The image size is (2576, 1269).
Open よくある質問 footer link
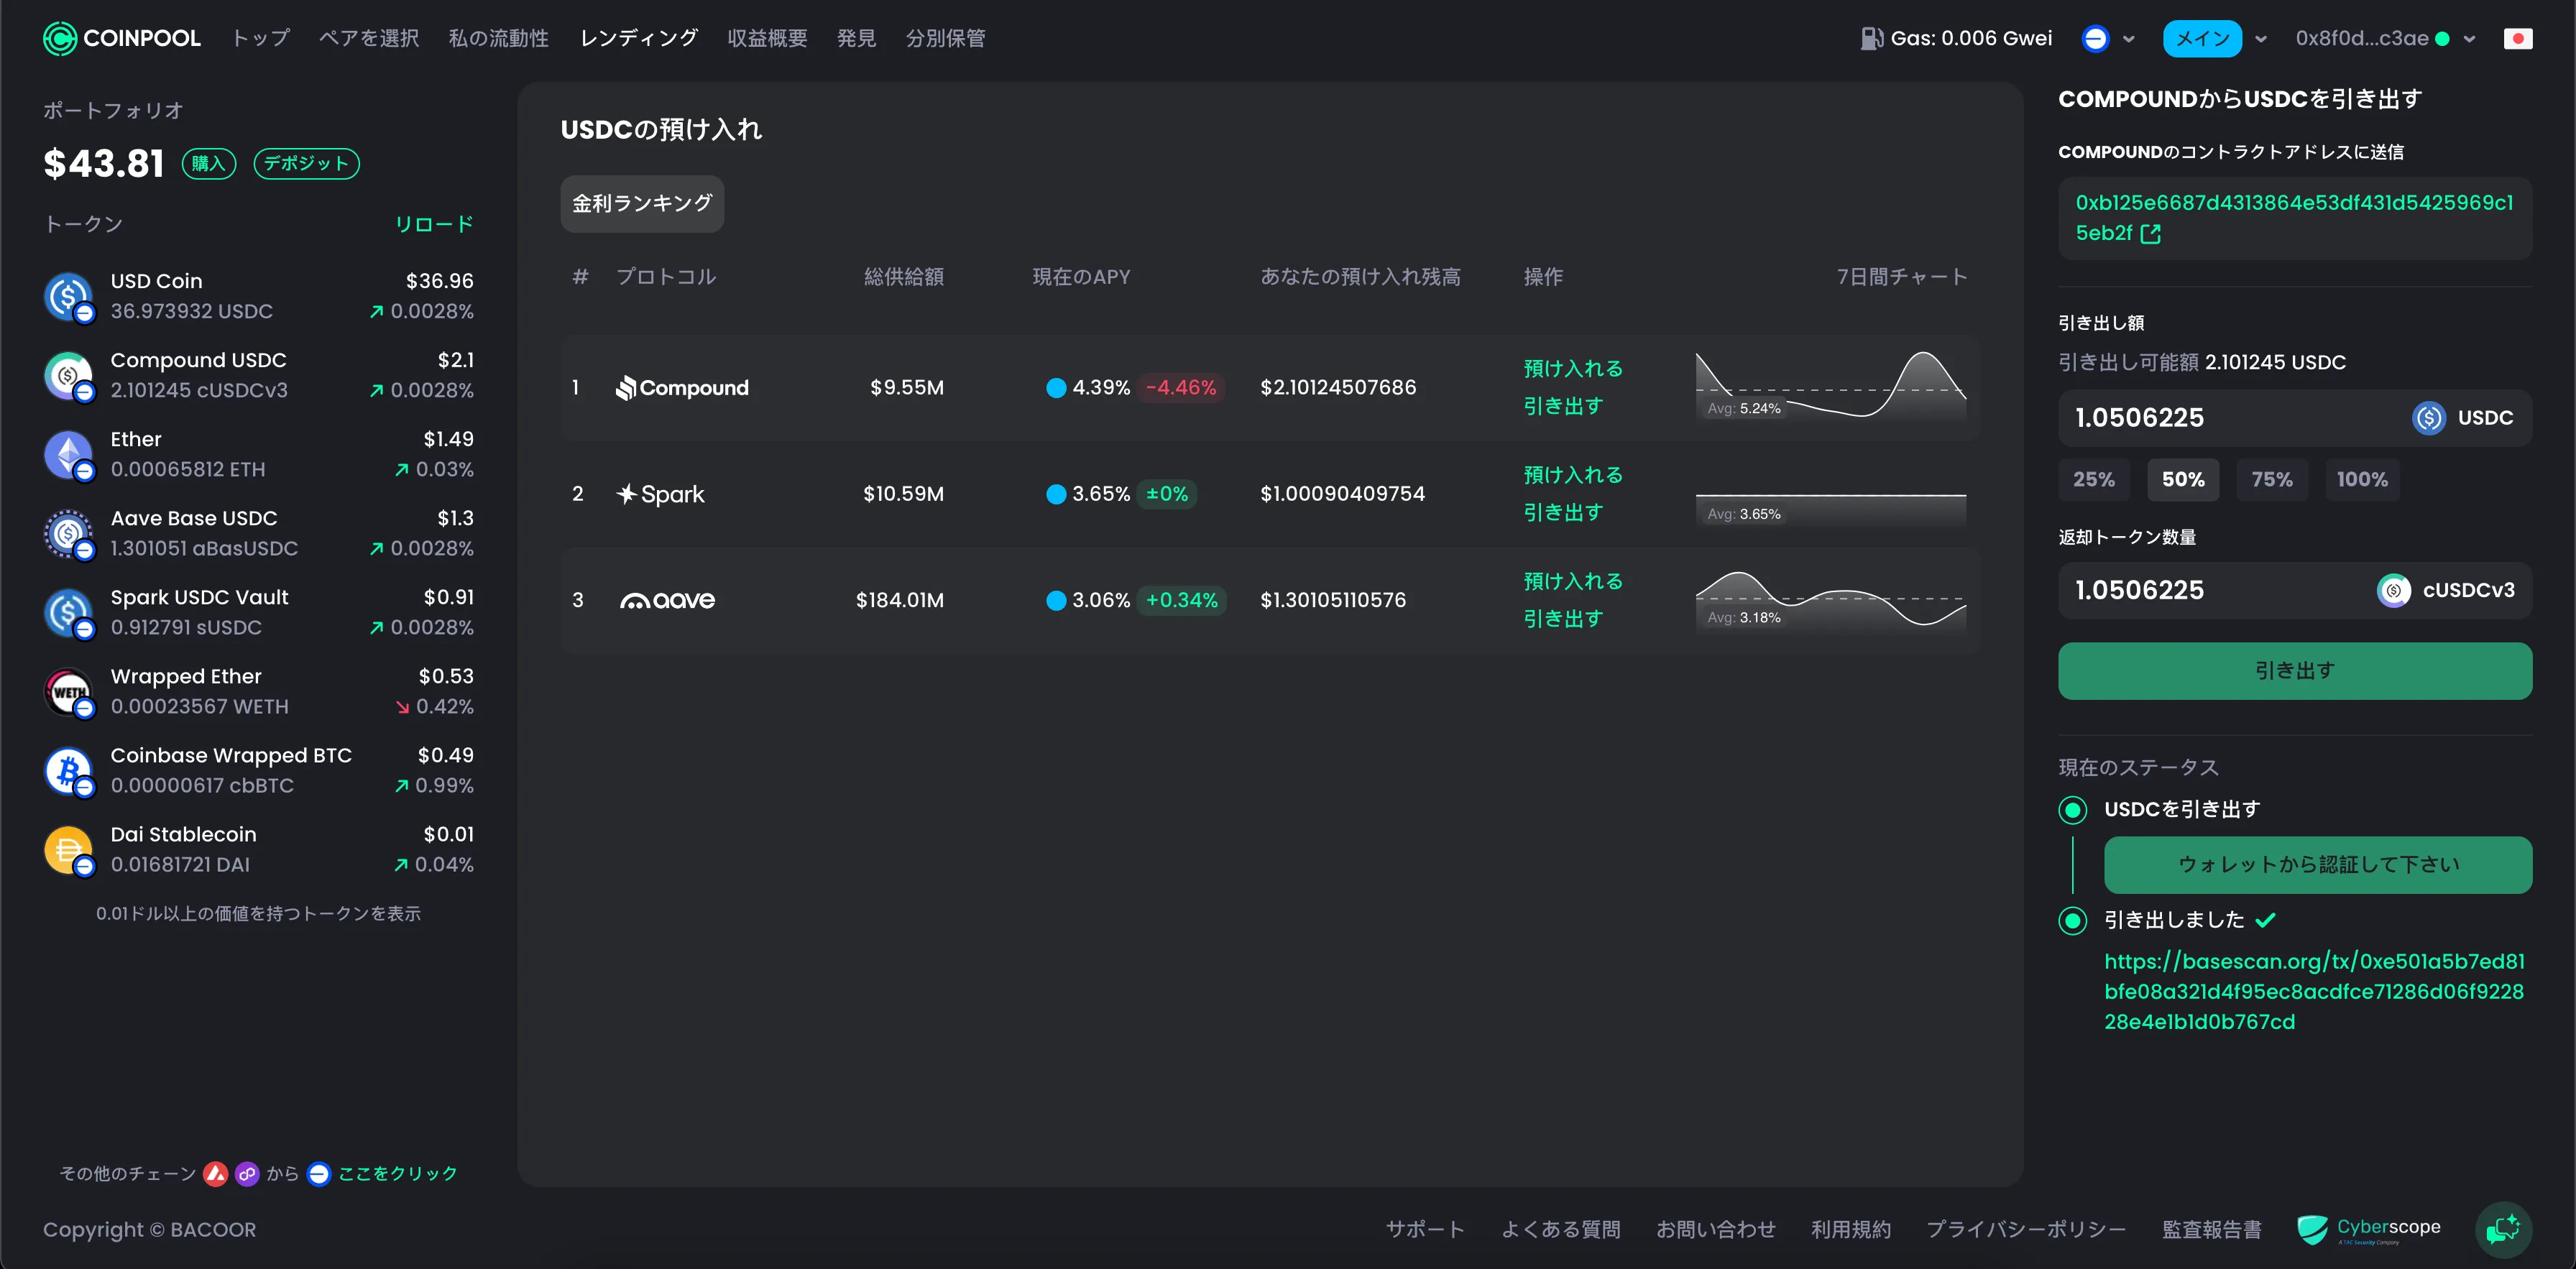click(1560, 1230)
